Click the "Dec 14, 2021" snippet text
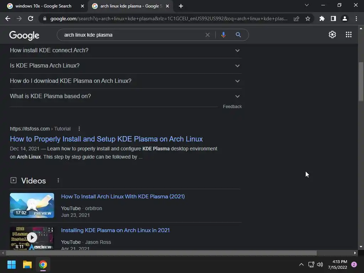 click(x=25, y=149)
